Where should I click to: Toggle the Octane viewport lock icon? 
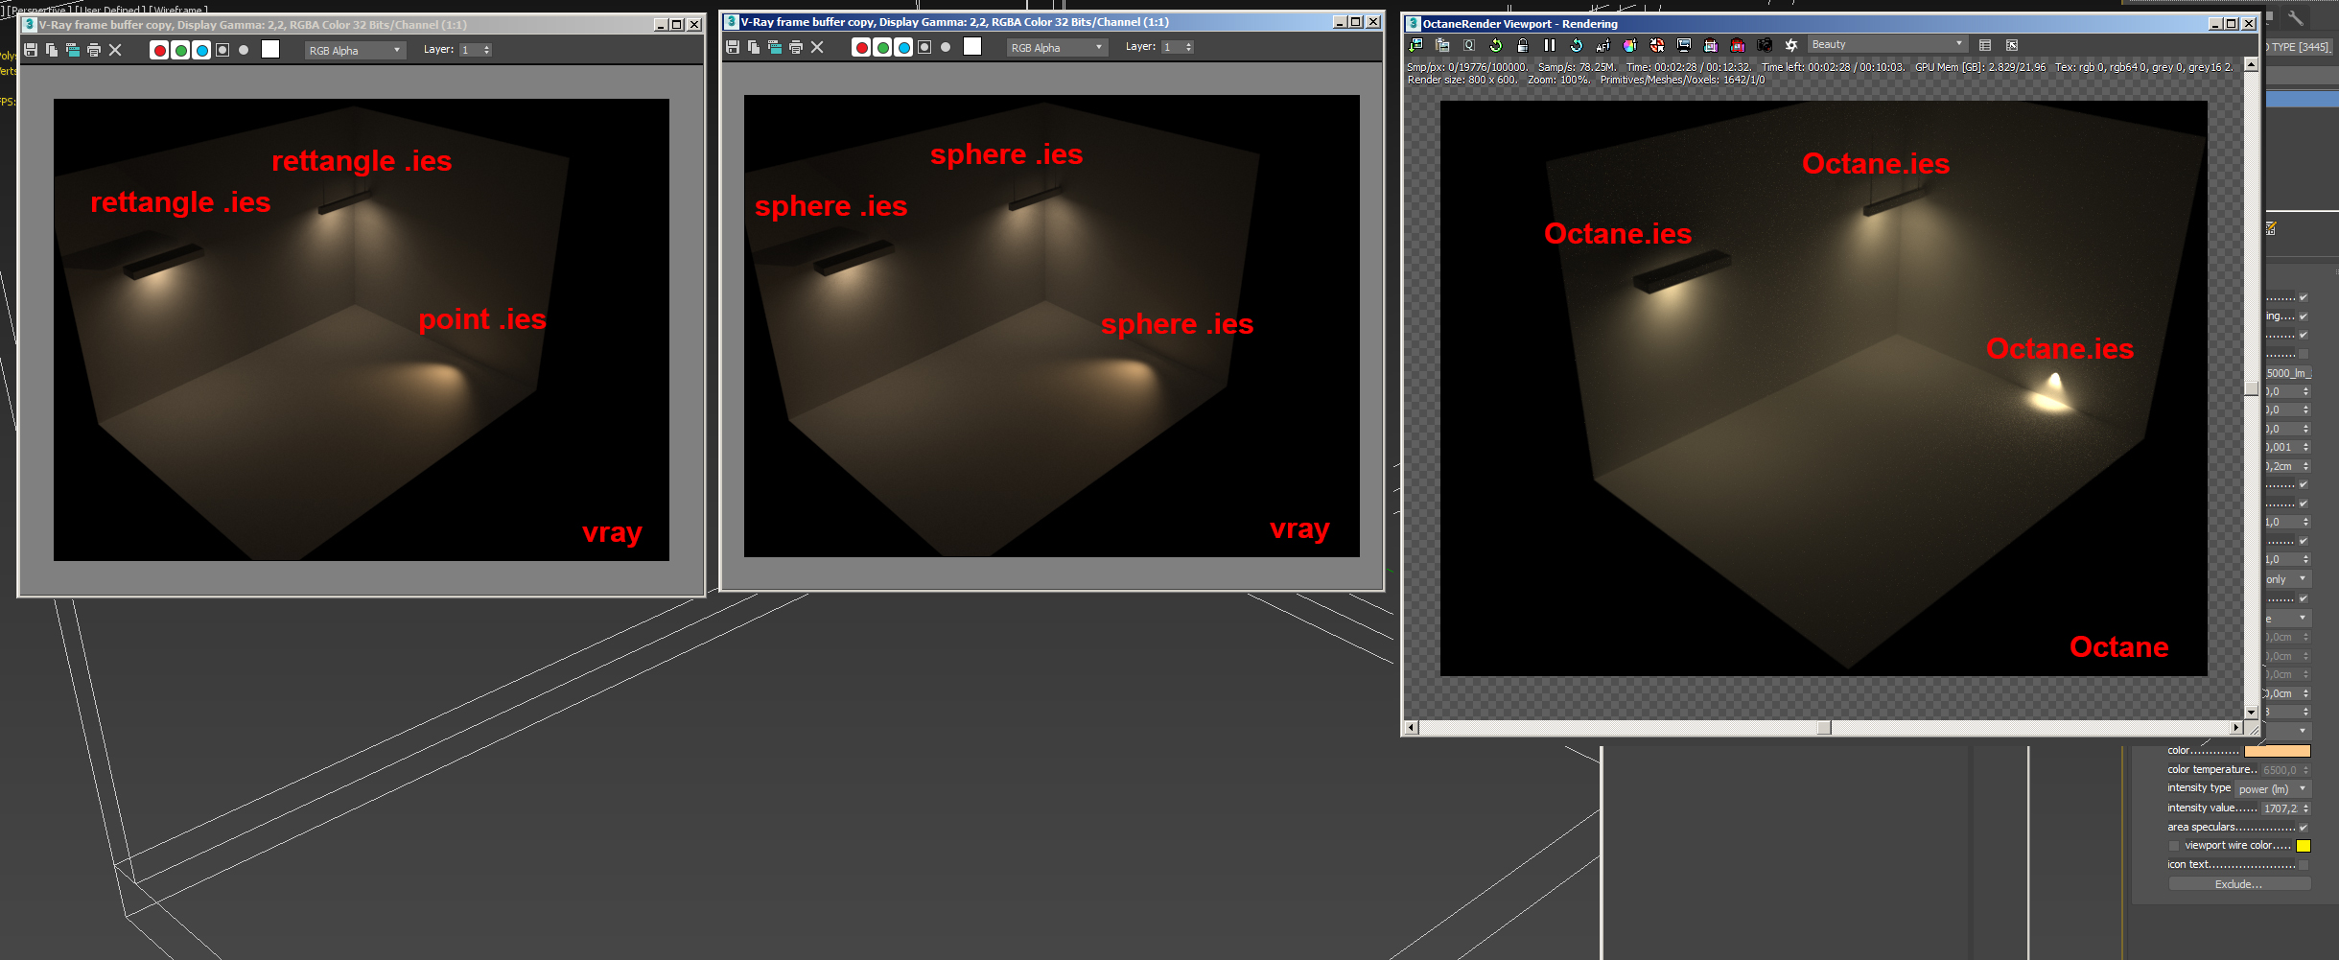click(1523, 45)
